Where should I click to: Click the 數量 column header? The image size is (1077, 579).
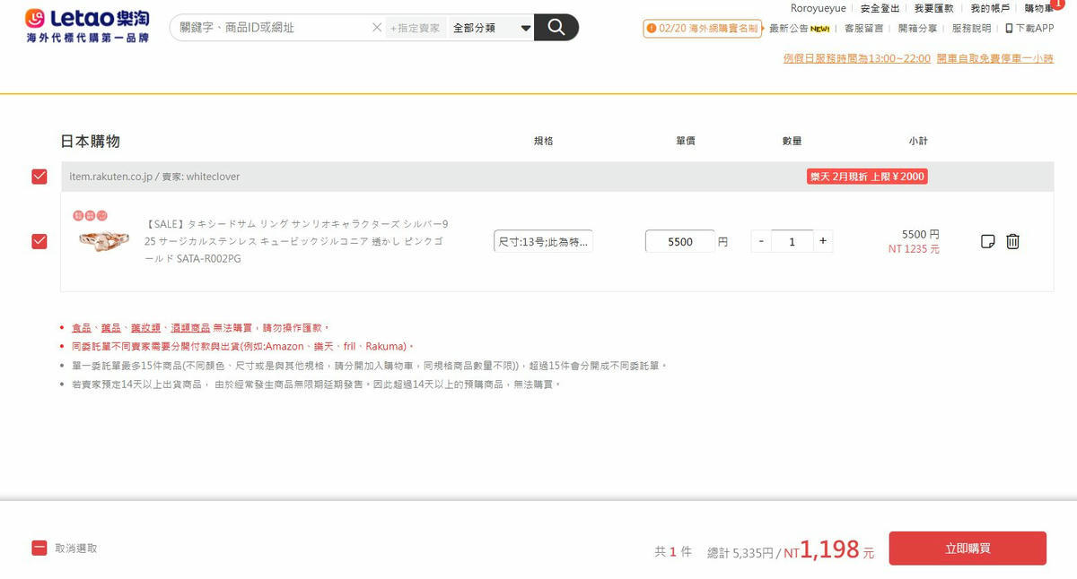(x=792, y=142)
